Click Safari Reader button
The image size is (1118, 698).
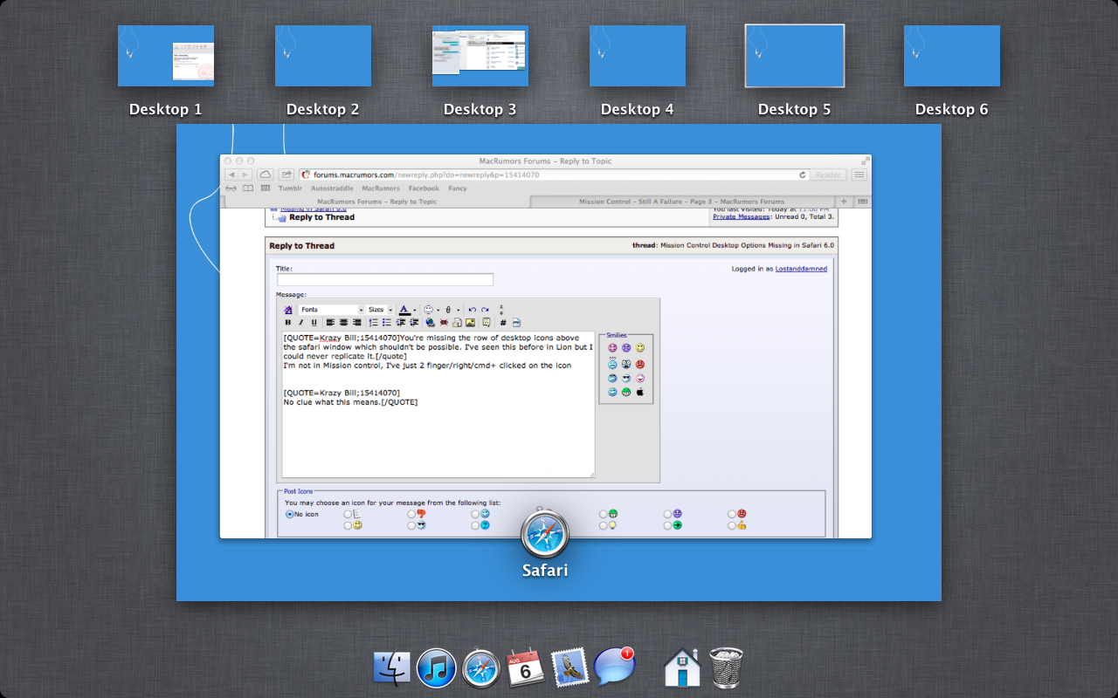[828, 174]
